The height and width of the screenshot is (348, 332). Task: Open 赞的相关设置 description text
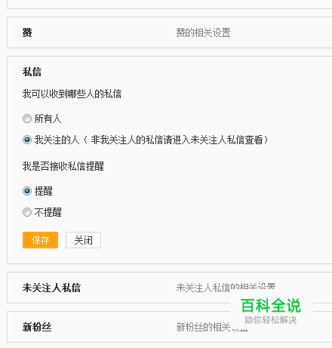(x=203, y=32)
